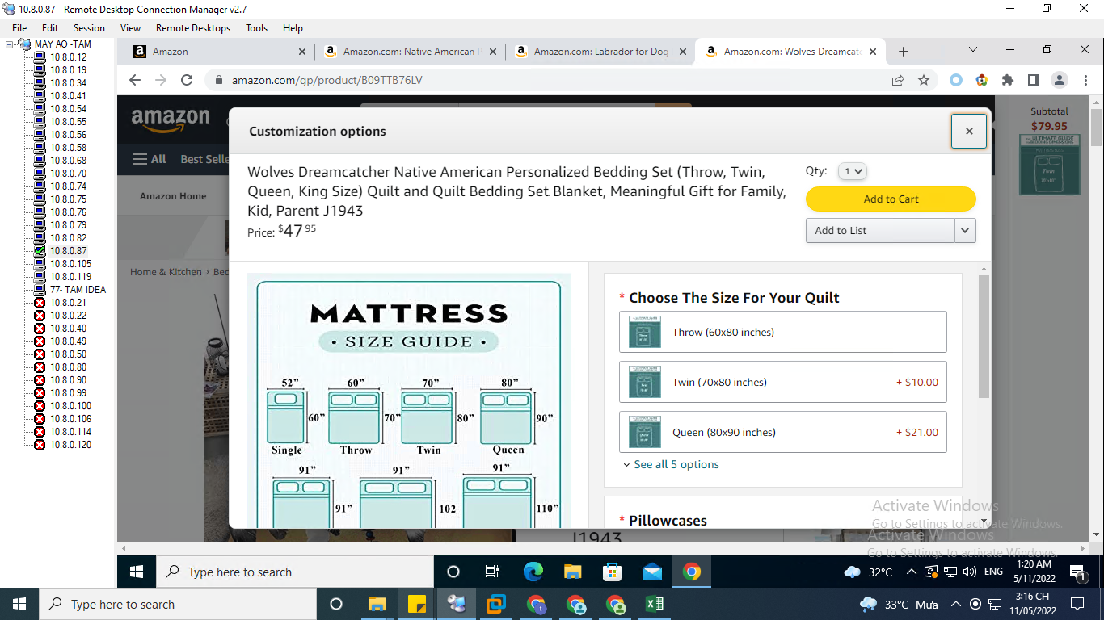Open the multicolor flower extension icon

pos(982,80)
